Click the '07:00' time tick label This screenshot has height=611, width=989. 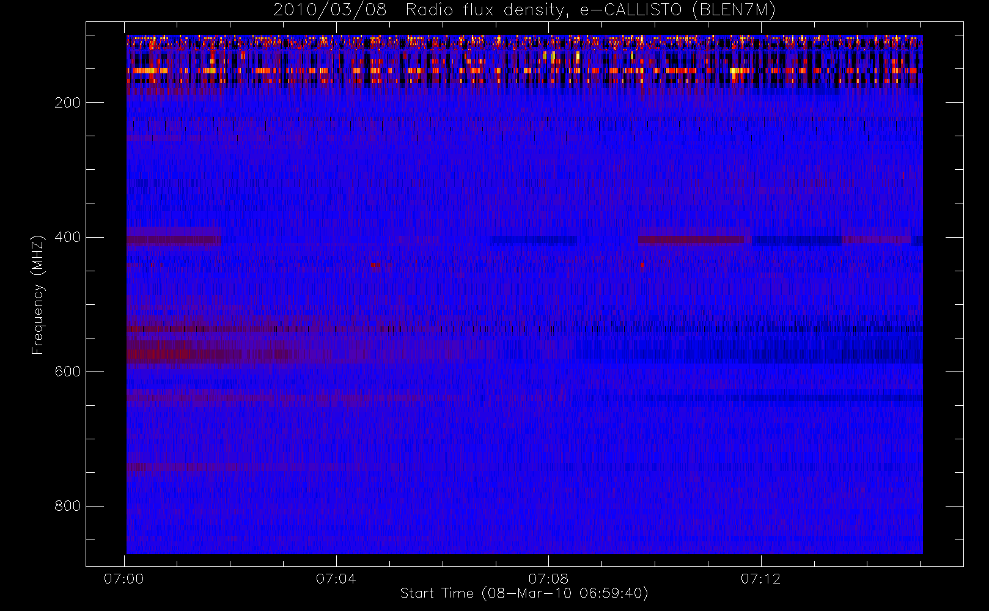124,579
